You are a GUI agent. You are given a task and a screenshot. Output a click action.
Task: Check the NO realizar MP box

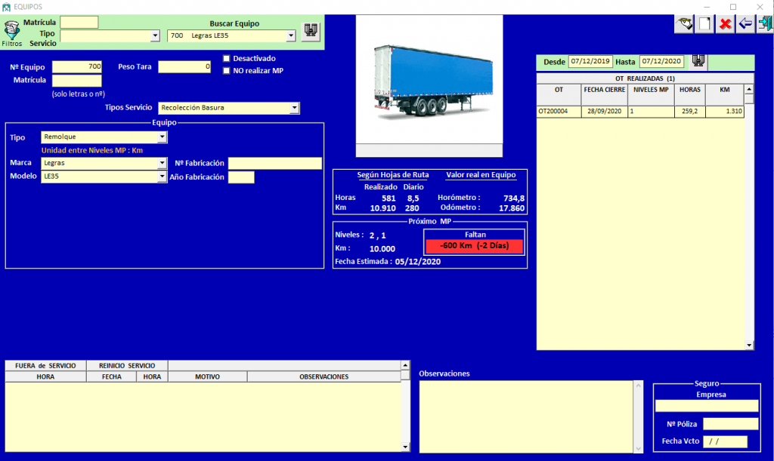click(x=227, y=71)
